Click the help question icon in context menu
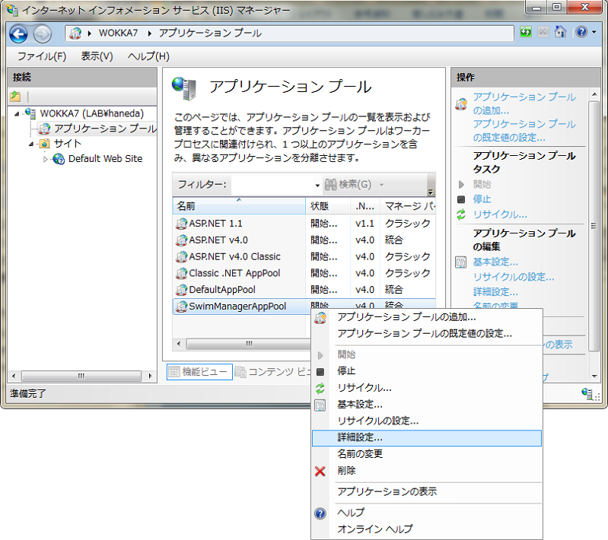This screenshot has height=540, width=608. point(320,513)
